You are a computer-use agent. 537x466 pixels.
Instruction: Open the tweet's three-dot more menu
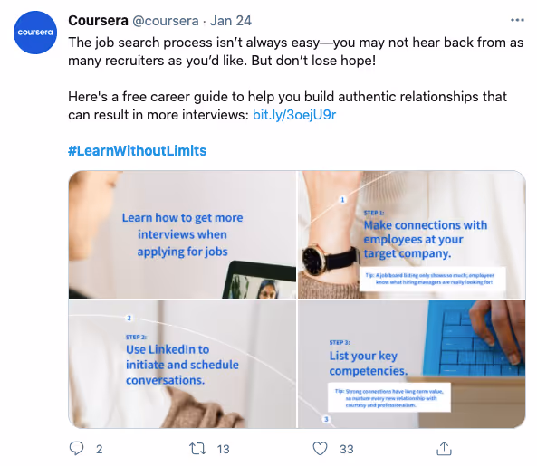pyautogui.click(x=517, y=20)
